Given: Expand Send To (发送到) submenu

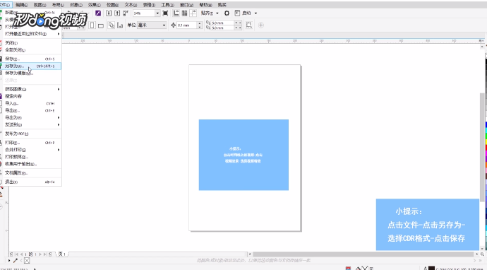Looking at the screenshot, I should 30,124.
